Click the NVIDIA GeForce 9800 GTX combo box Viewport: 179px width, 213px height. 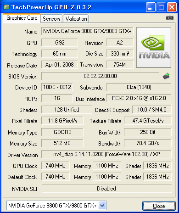click(56, 205)
